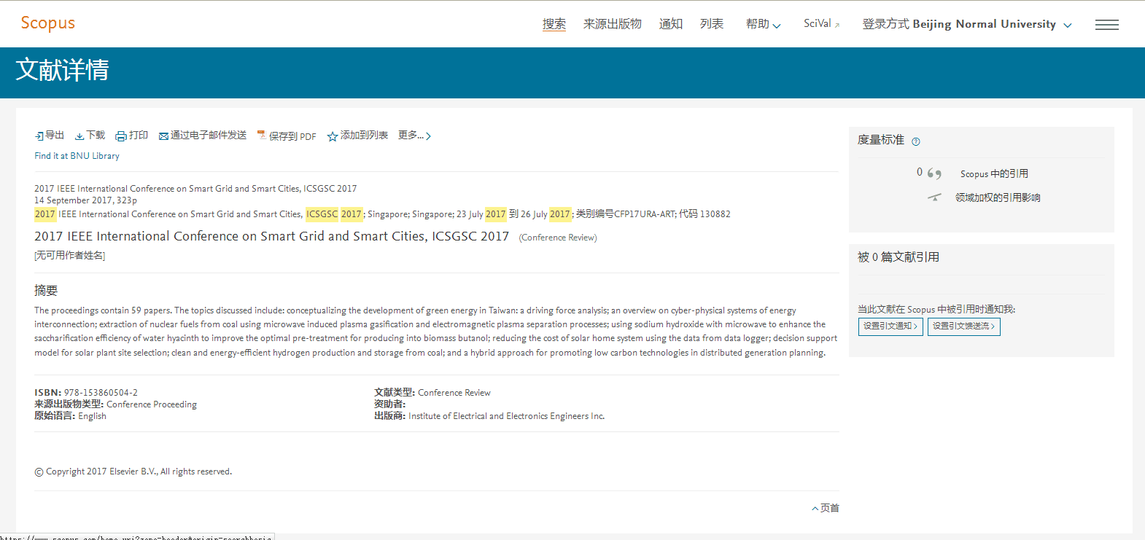
Task: Click the Scopus 中的引用 label
Action: 994,173
